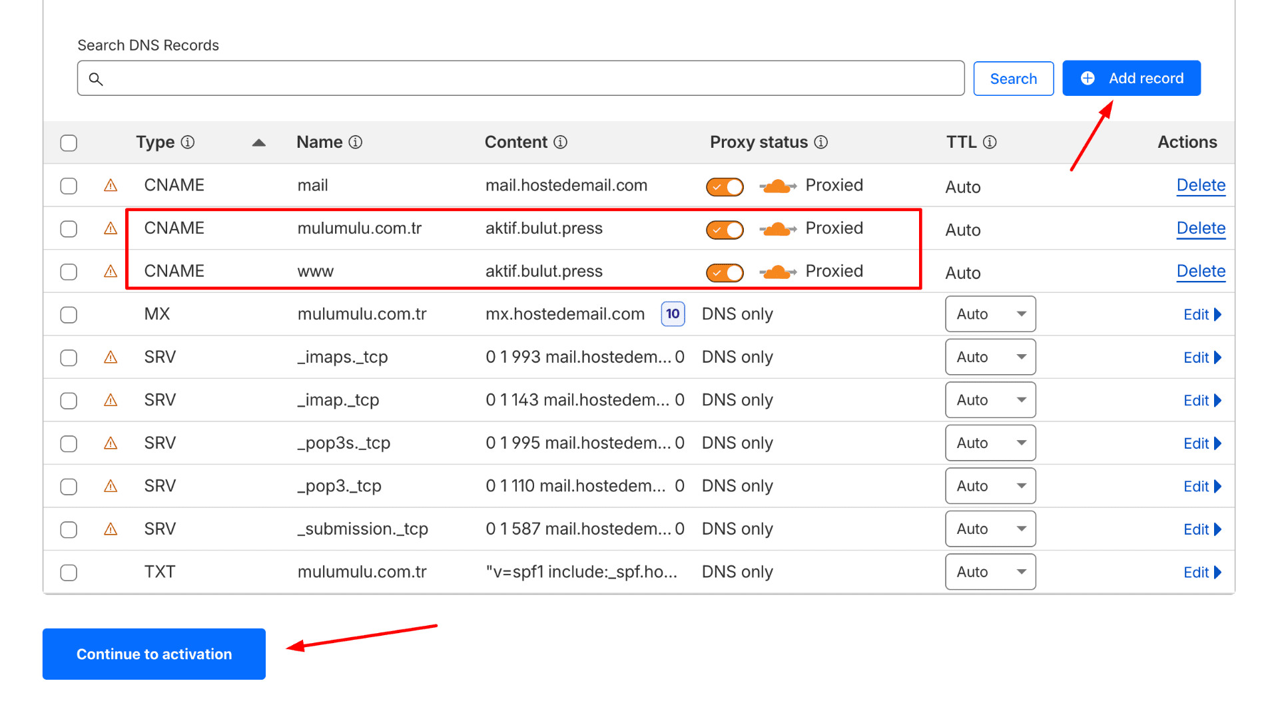Click warning triangle on the mail CNAME row

point(111,186)
